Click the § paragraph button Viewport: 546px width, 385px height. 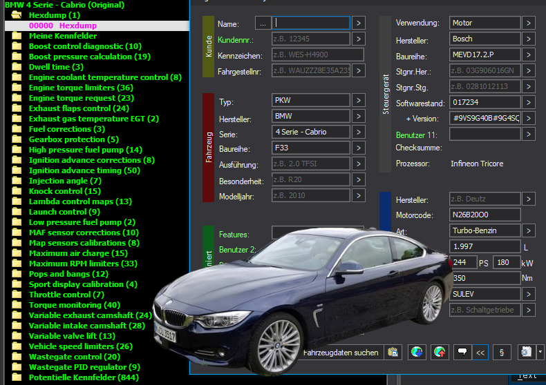coord(502,353)
